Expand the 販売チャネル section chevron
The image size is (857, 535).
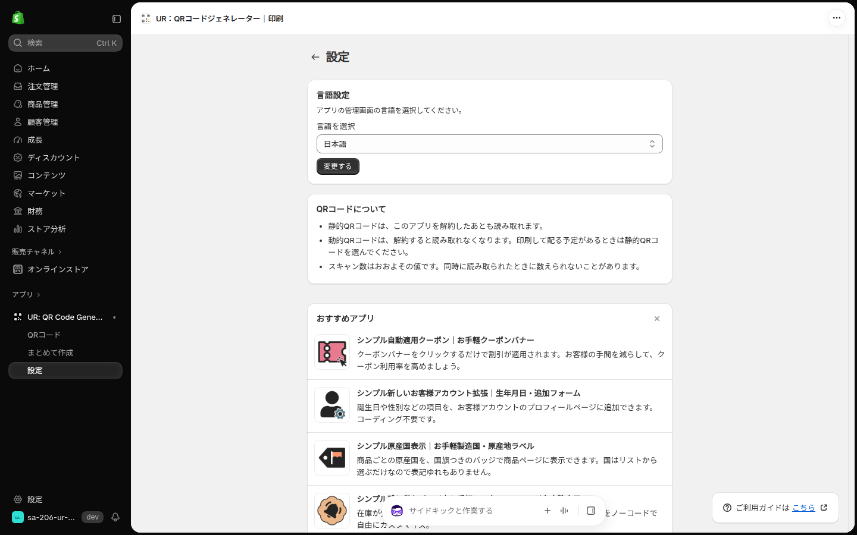60,252
